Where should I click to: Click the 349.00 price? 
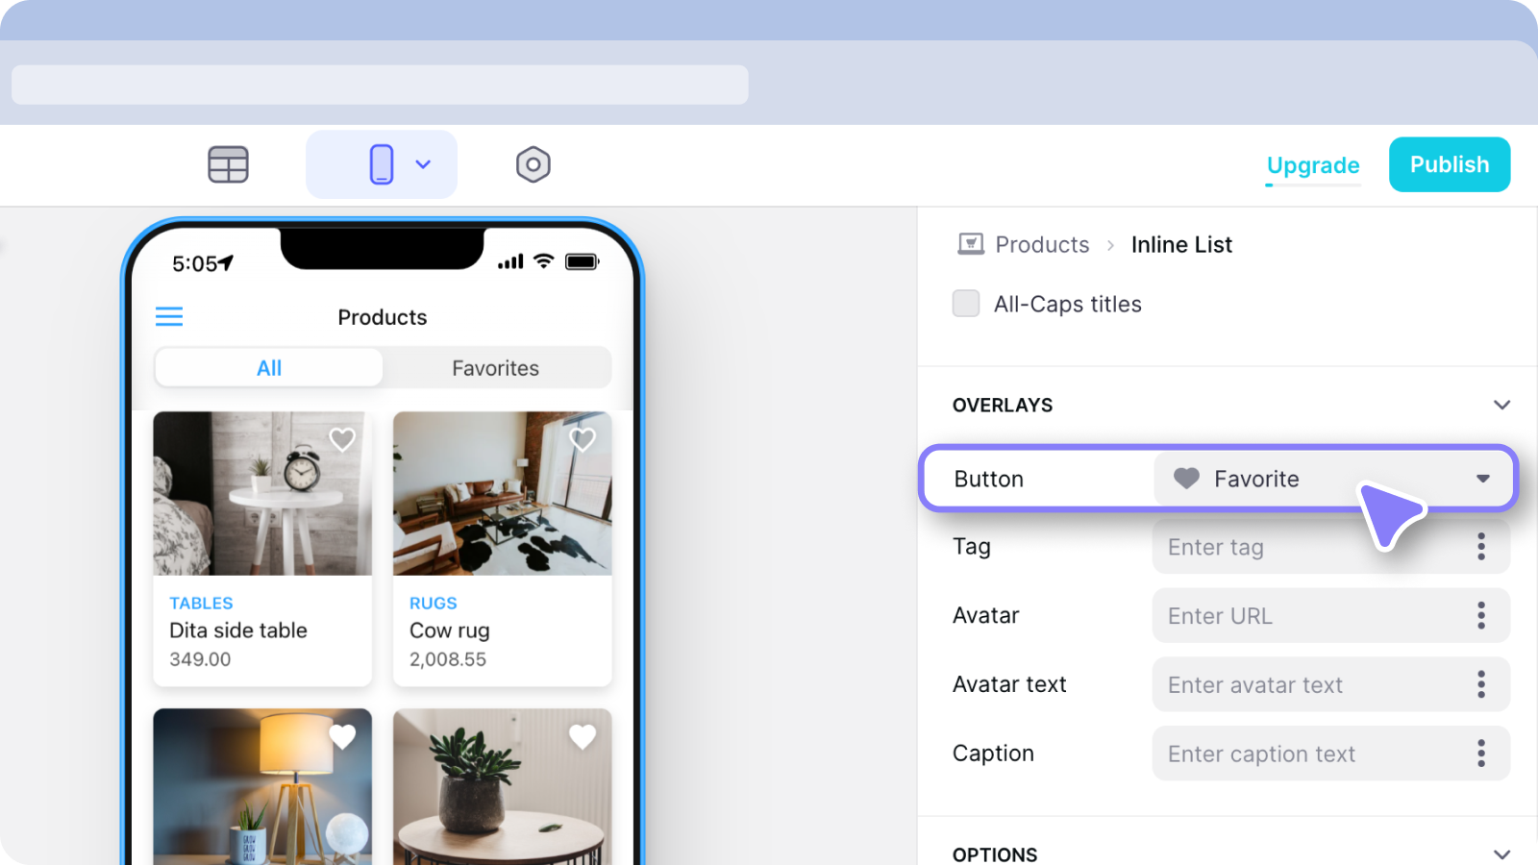point(200,659)
